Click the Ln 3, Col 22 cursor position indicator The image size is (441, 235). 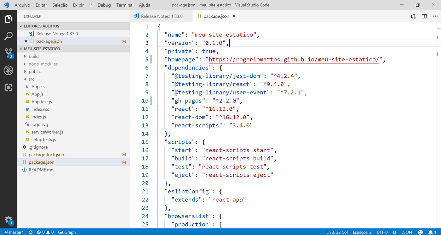337,232
